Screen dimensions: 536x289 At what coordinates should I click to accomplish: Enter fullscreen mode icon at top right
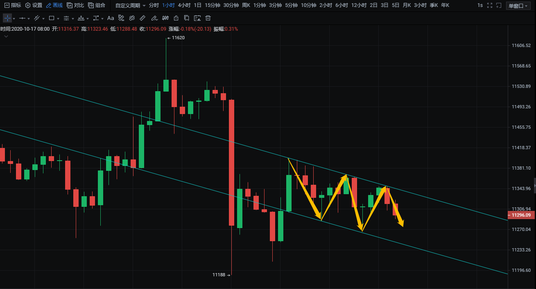pos(489,5)
